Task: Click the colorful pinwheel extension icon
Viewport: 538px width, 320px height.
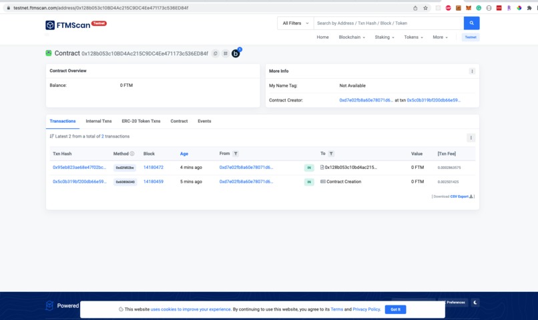Action: (x=519, y=8)
